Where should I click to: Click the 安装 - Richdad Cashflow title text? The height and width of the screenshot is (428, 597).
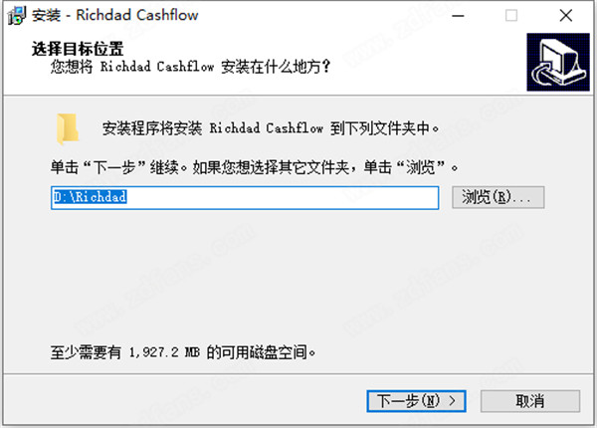(114, 15)
